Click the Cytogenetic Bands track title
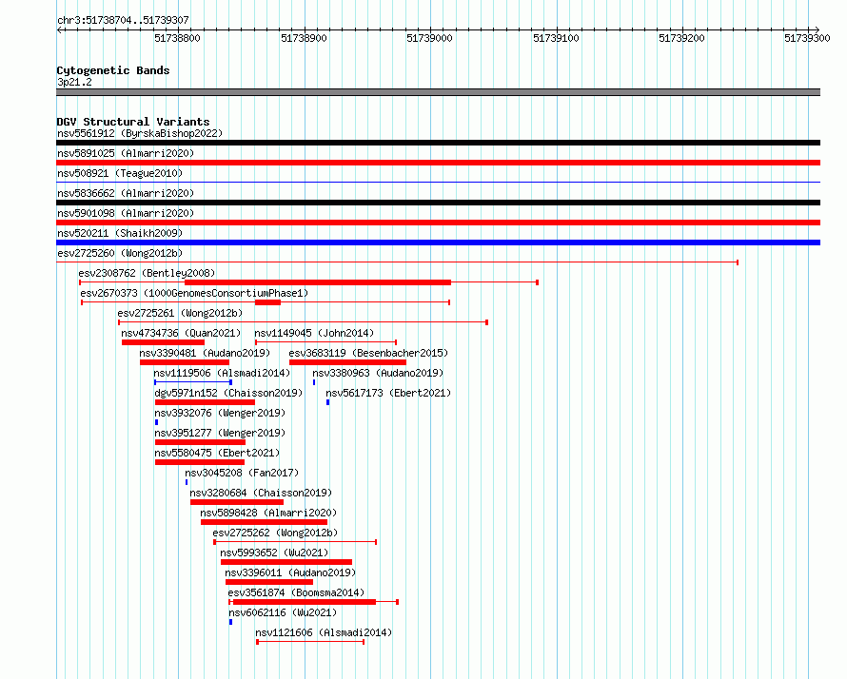 [x=113, y=70]
